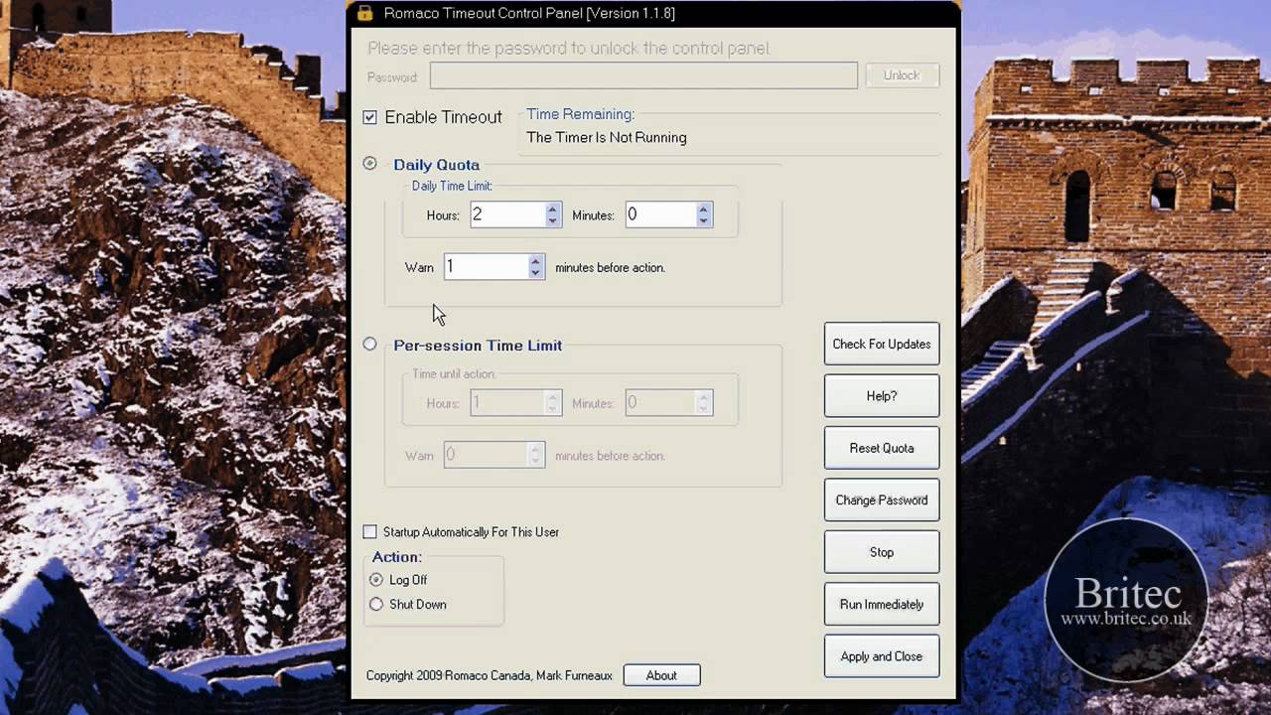This screenshot has width=1271, height=715.
Task: Click the Unlock button
Action: (x=902, y=75)
